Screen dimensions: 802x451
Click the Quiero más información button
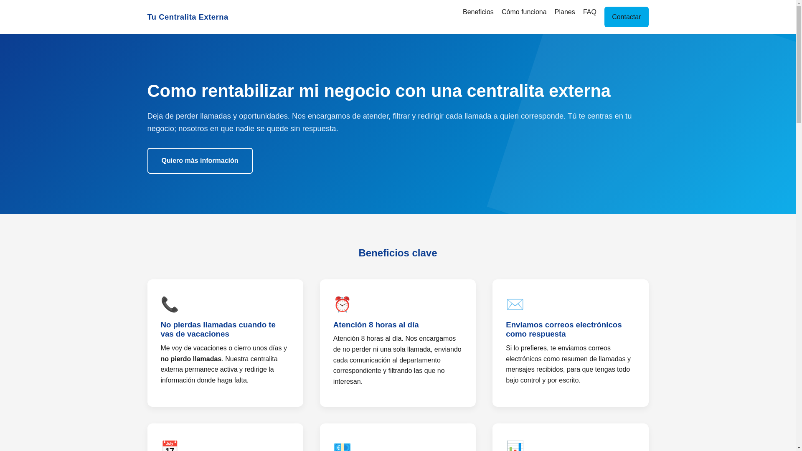click(200, 161)
